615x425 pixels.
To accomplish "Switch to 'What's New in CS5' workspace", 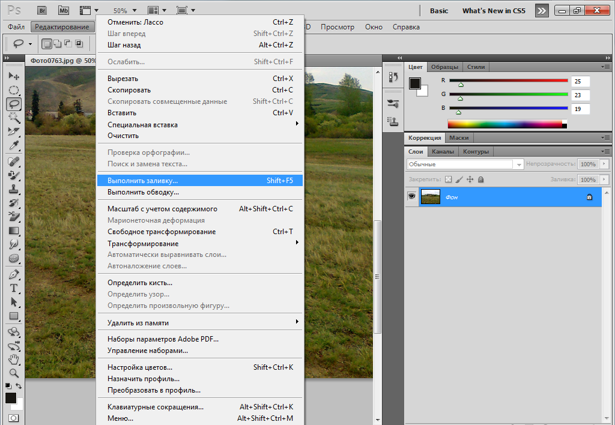I will click(493, 11).
